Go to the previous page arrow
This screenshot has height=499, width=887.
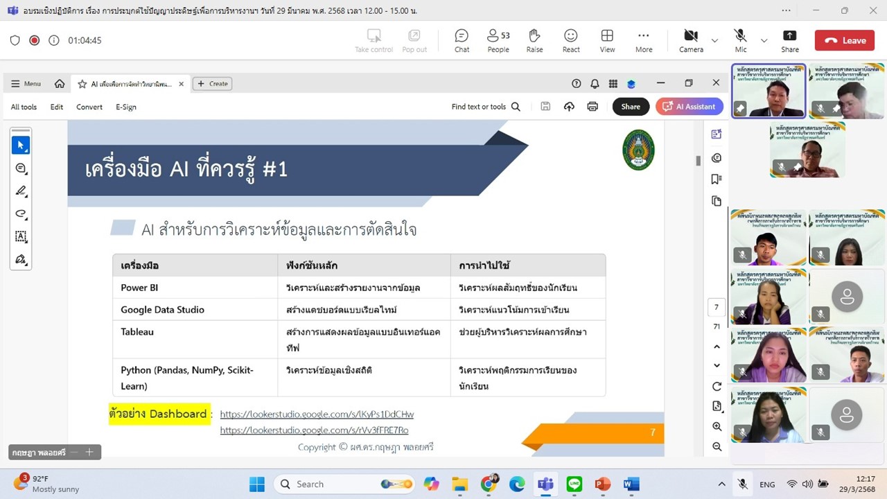tap(717, 347)
